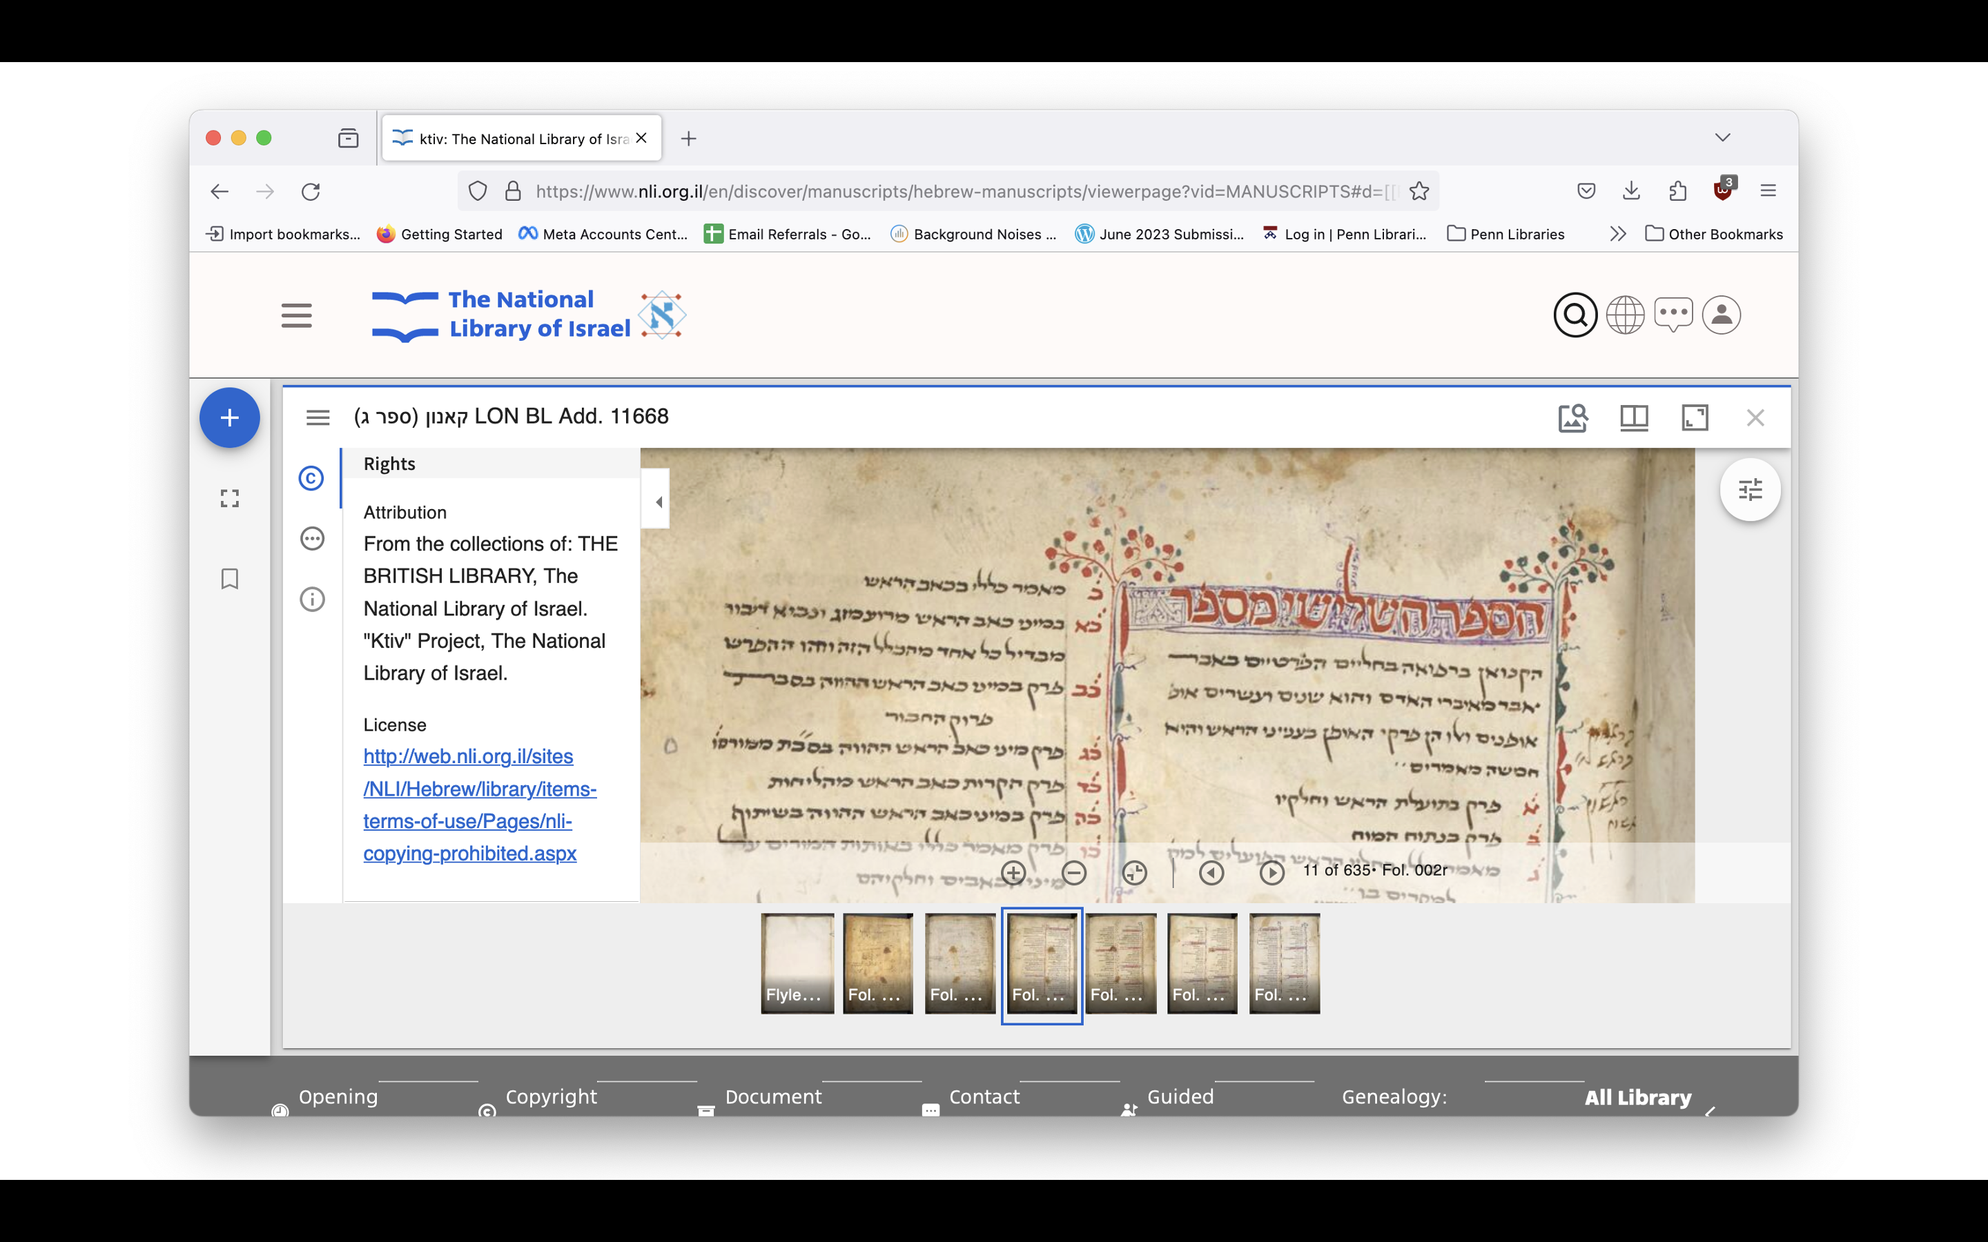Open the information panel icon

point(312,600)
